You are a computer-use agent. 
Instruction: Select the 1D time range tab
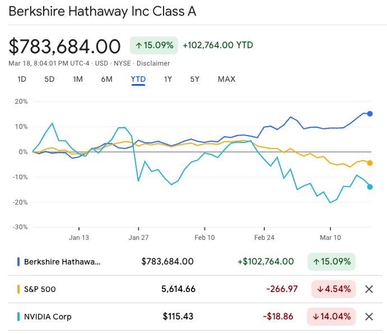[22, 79]
